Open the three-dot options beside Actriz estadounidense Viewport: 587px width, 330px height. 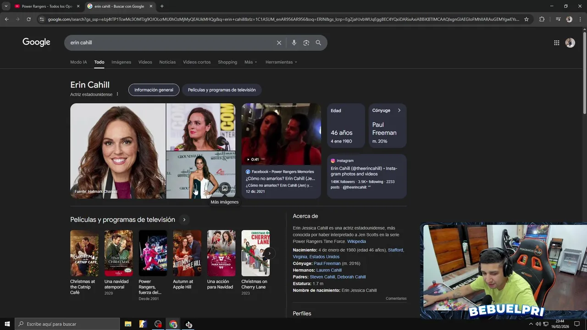[117, 94]
